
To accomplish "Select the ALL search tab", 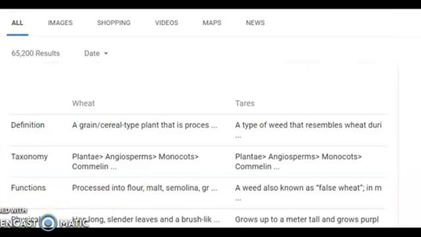I will pos(17,23).
